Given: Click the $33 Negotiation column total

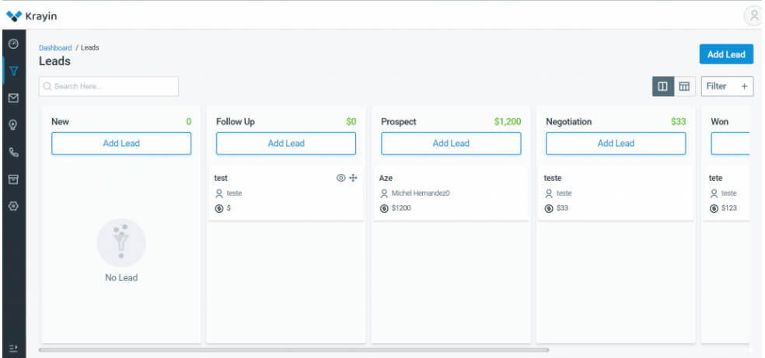Looking at the screenshot, I should 678,122.
